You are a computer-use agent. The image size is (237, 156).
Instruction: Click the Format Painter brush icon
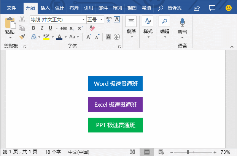[x=22, y=37]
